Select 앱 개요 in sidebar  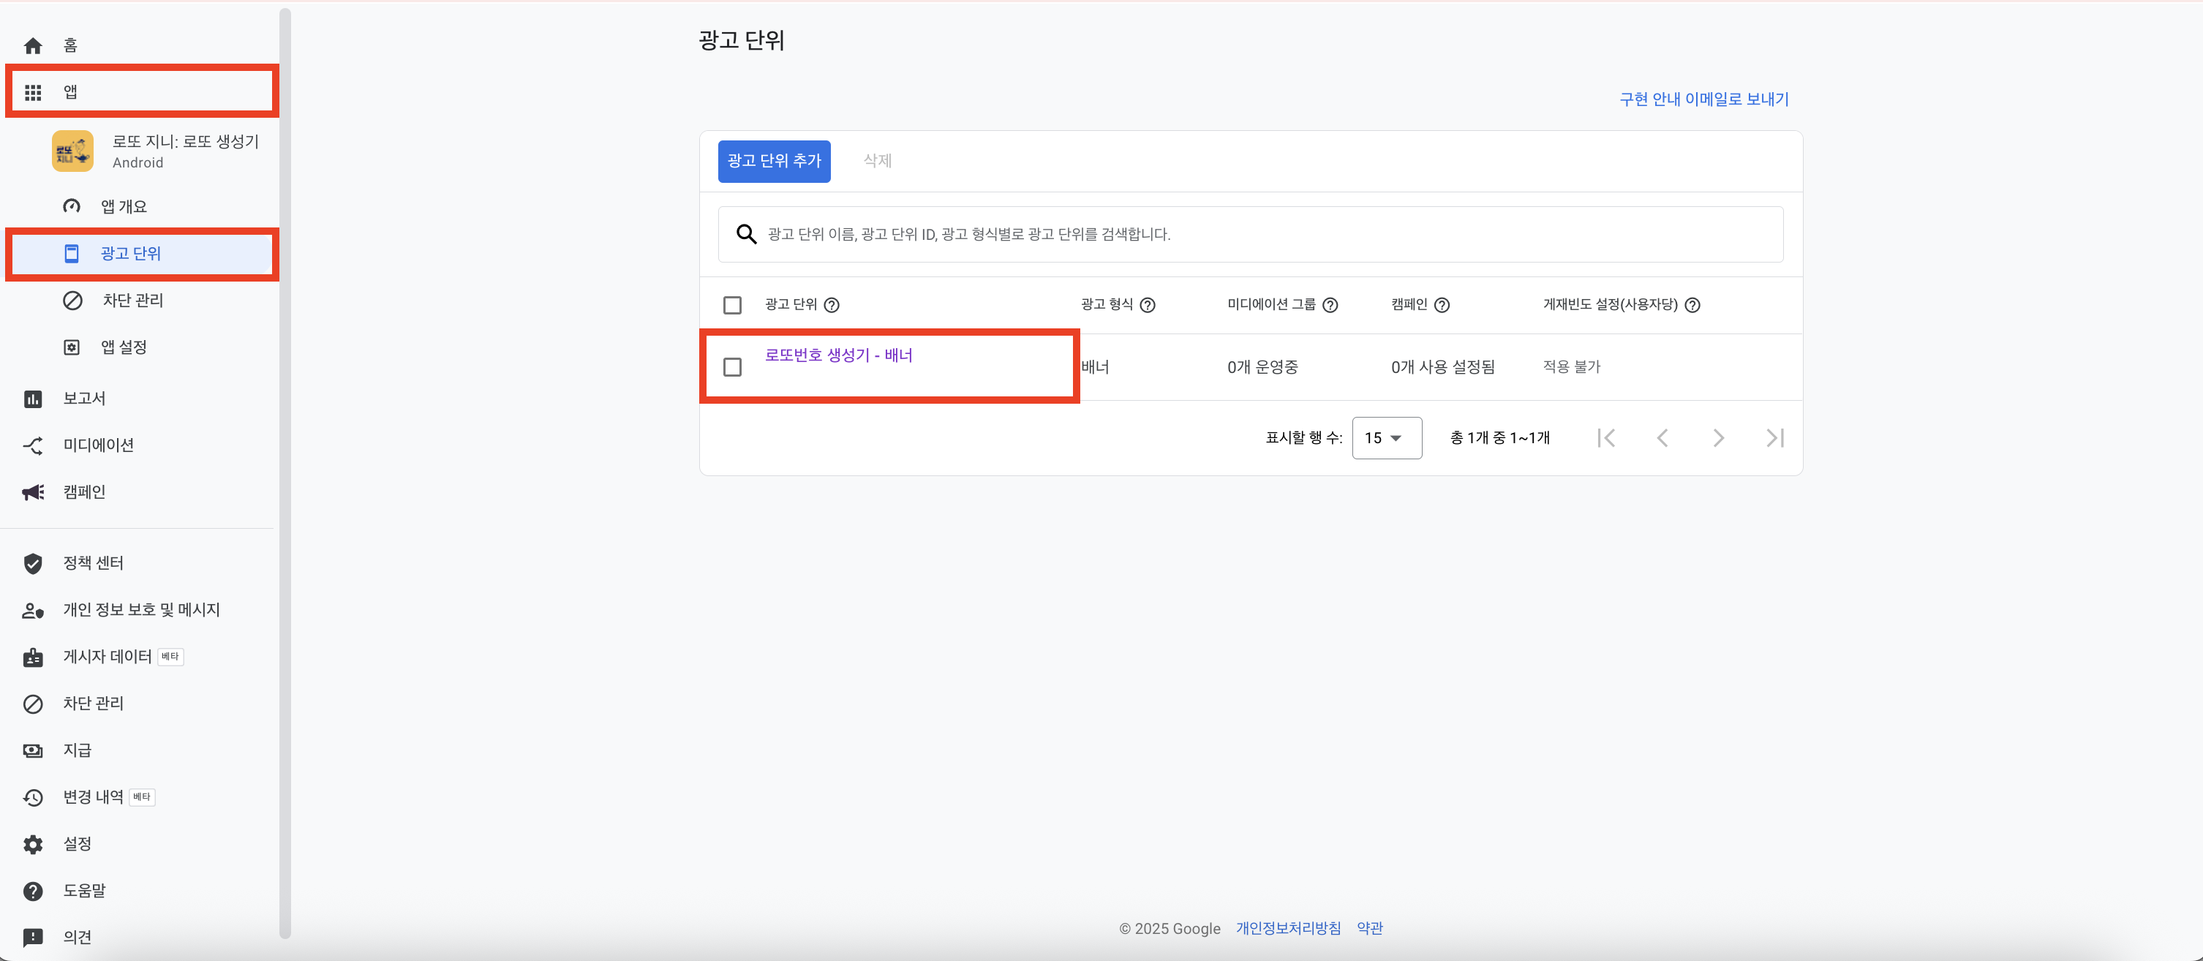click(124, 207)
